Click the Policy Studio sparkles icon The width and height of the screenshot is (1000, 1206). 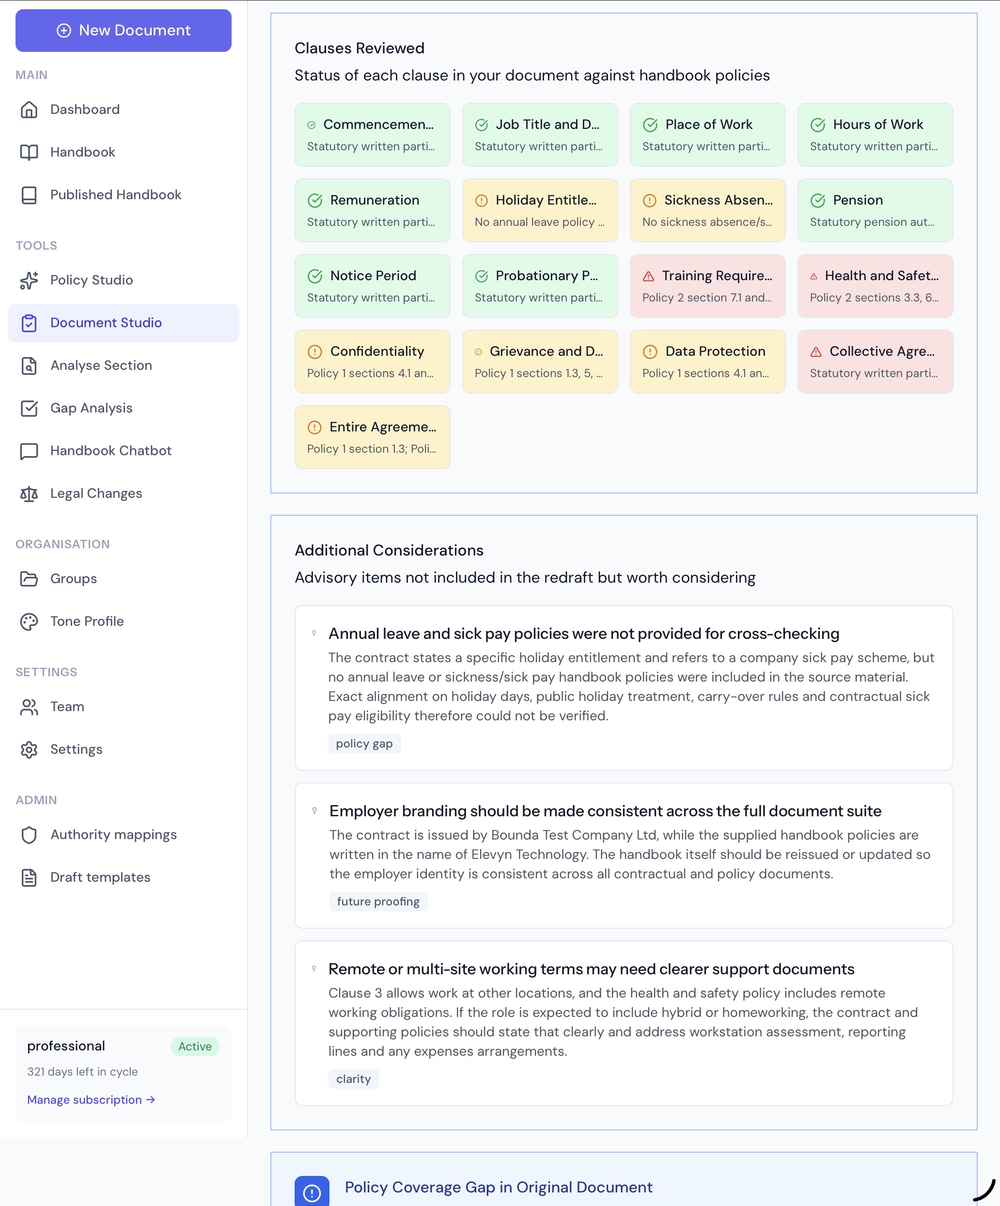pyautogui.click(x=29, y=280)
